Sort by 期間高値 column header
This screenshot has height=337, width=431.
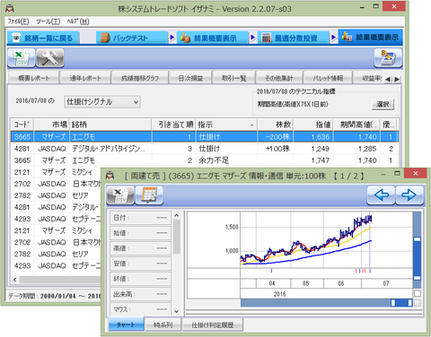pos(356,125)
